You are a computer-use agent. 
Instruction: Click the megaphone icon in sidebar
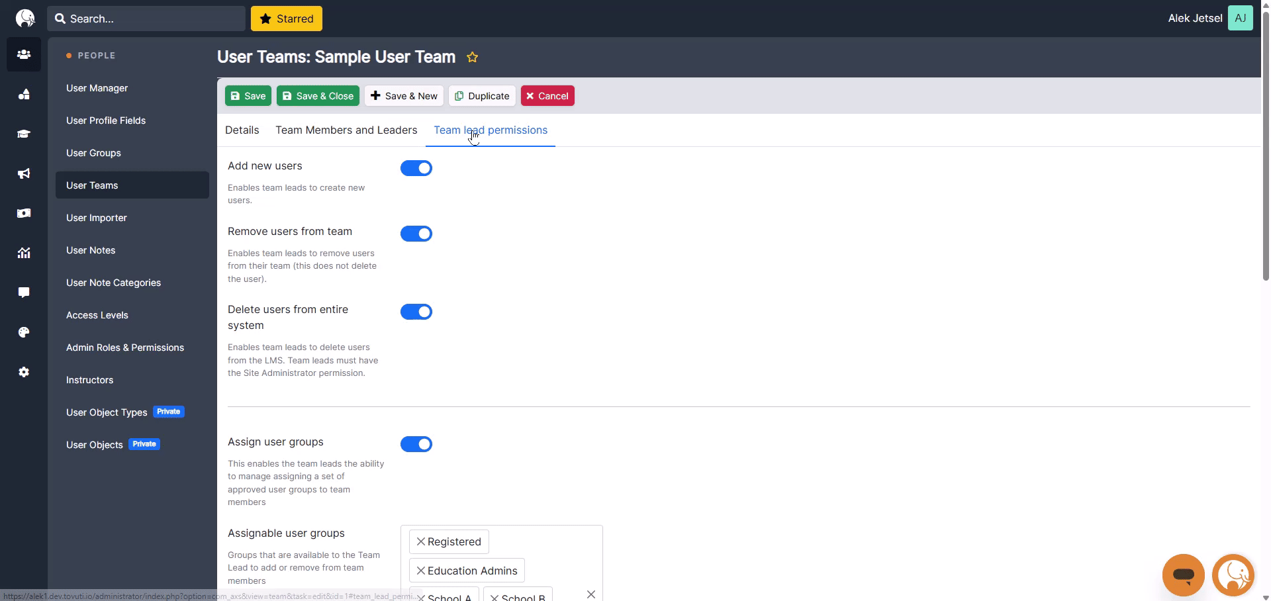[24, 173]
